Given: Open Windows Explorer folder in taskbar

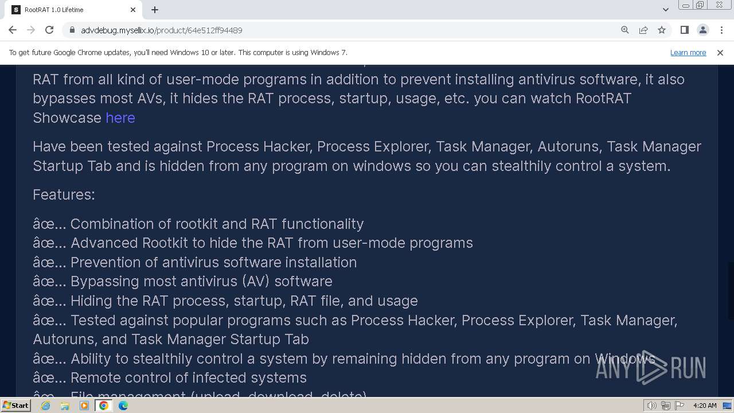Looking at the screenshot, I should tap(65, 406).
